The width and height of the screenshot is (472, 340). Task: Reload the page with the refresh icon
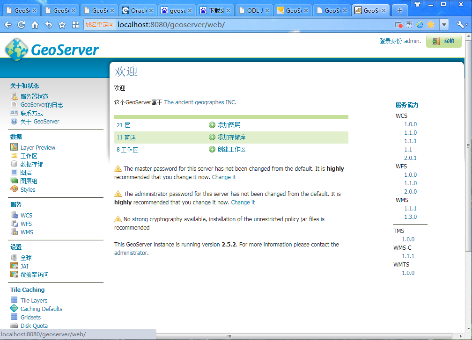[x=22, y=25]
